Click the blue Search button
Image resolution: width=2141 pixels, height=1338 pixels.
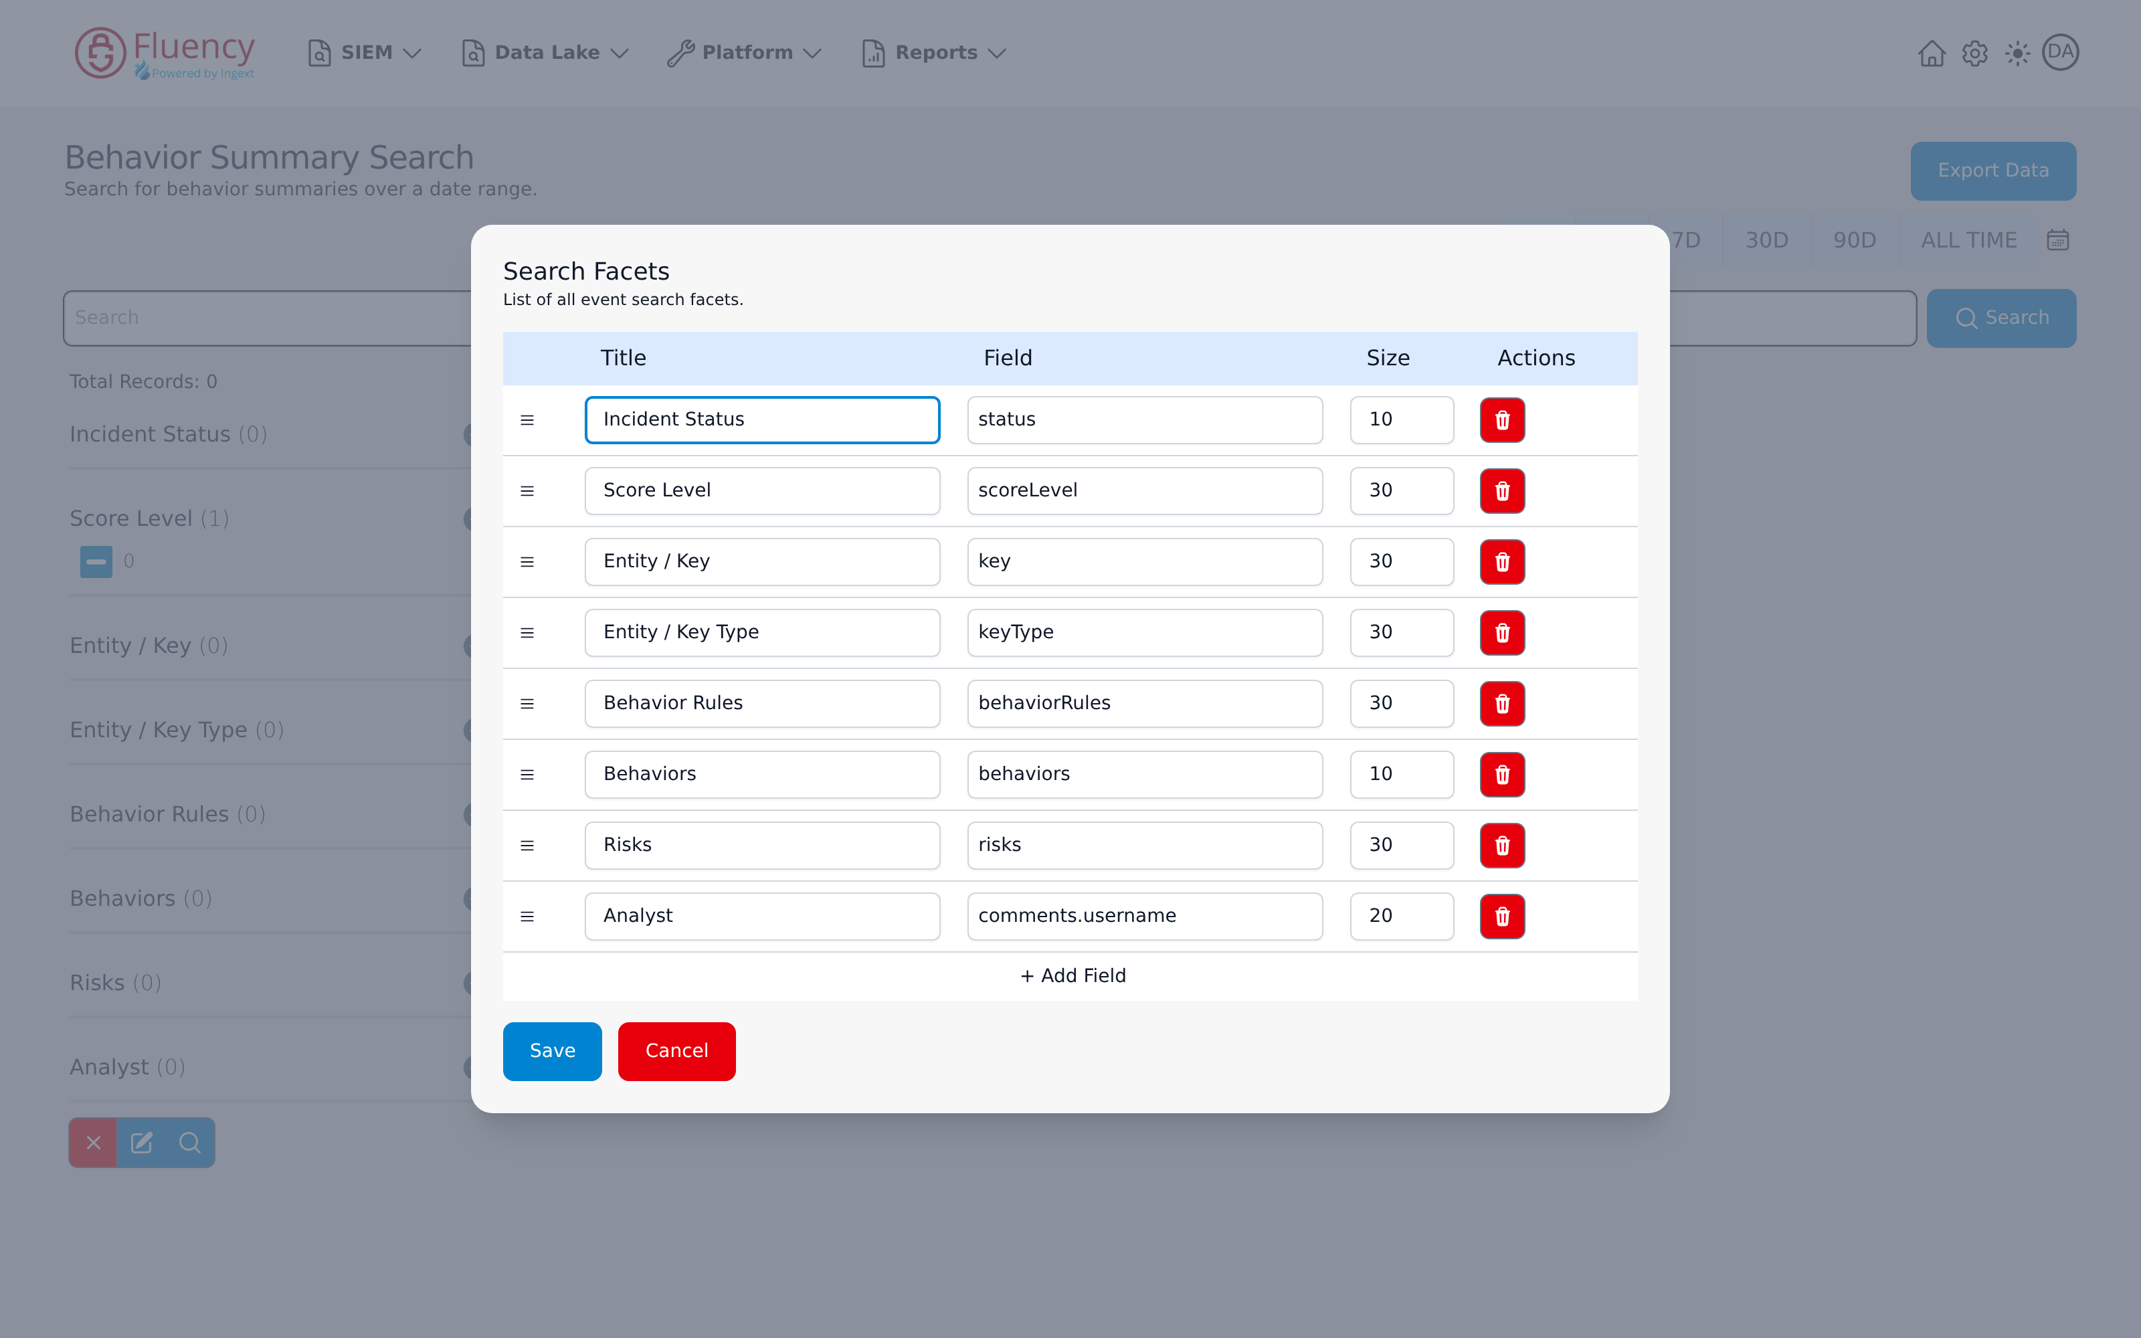pyautogui.click(x=2001, y=318)
